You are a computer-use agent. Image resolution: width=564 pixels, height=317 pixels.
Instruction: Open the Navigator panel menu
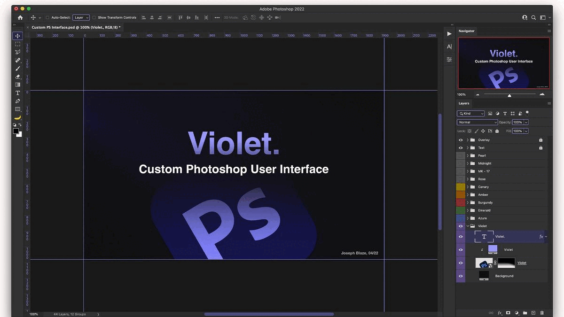pyautogui.click(x=549, y=31)
